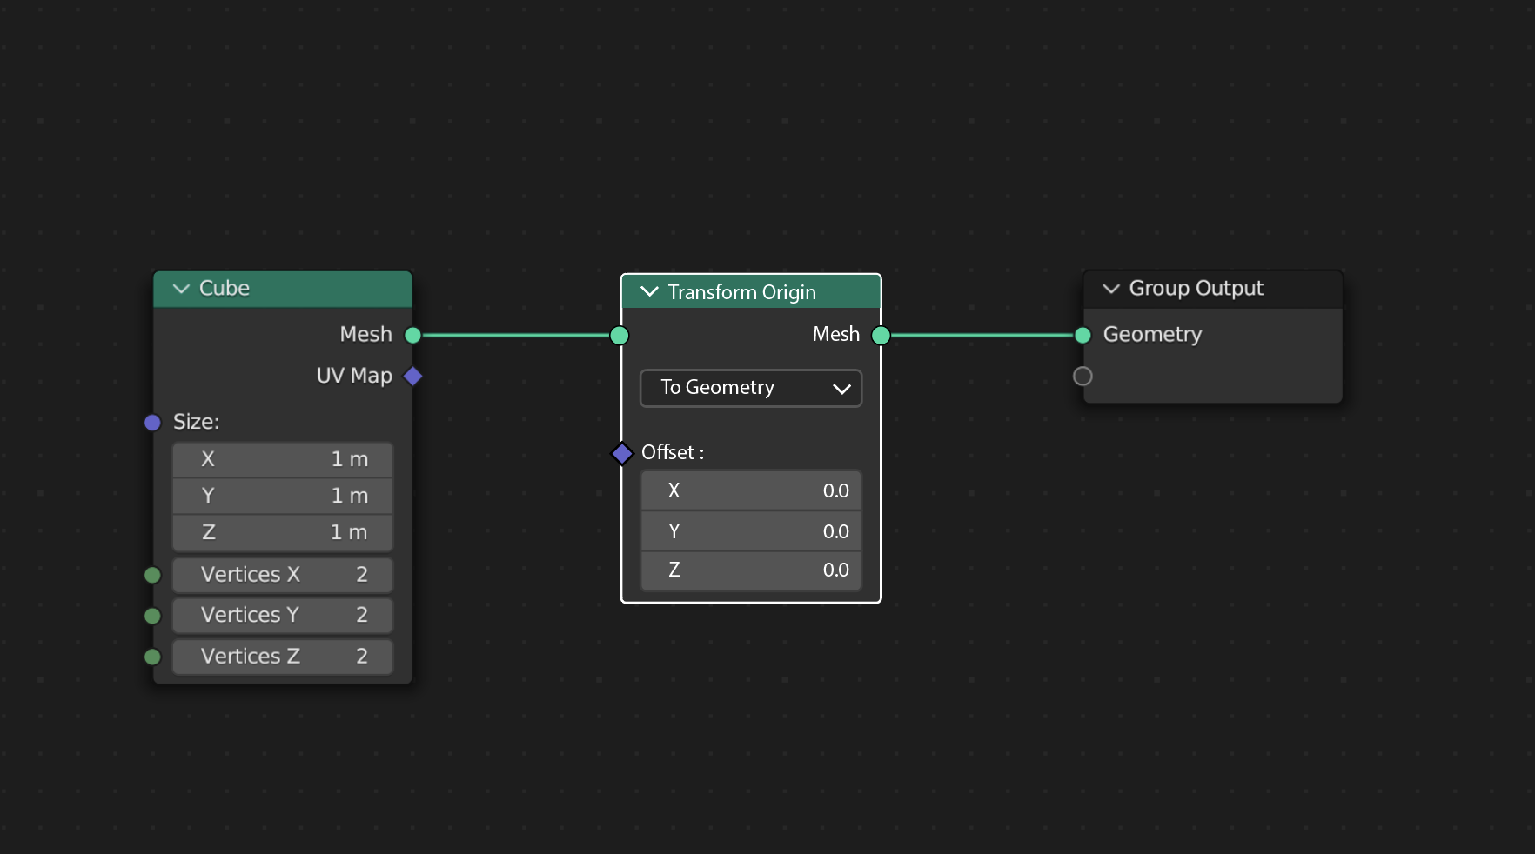Click the Cube node Mesh output socket
Screen dimensions: 1535x854
coord(413,335)
